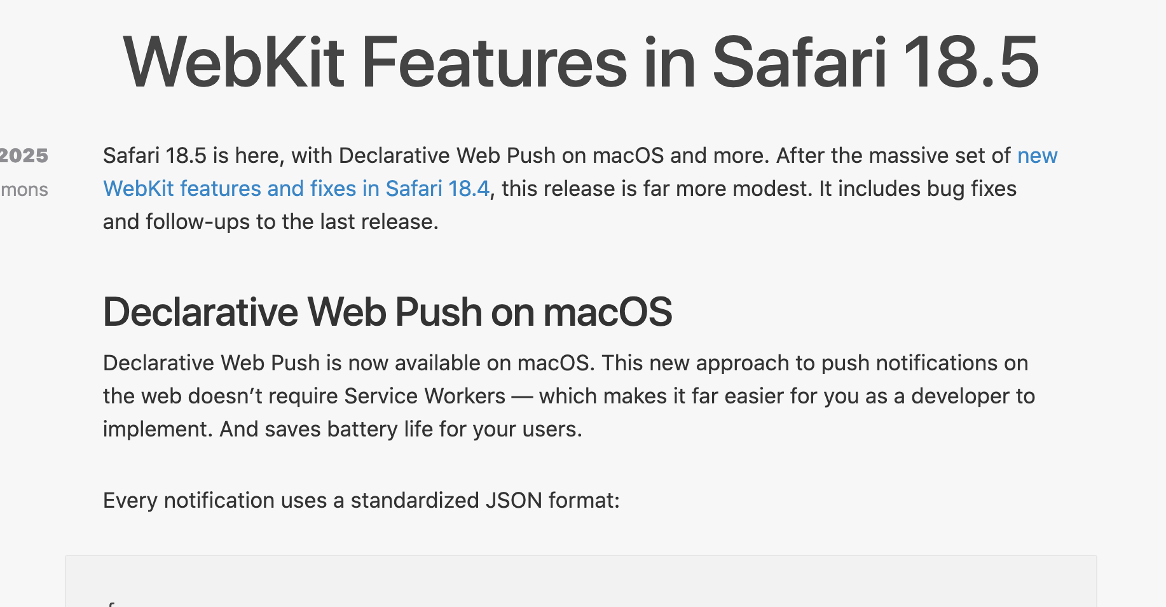Click 'Safari 18.5 is here' at the intro start
This screenshot has width=1166, height=607.
coord(191,156)
